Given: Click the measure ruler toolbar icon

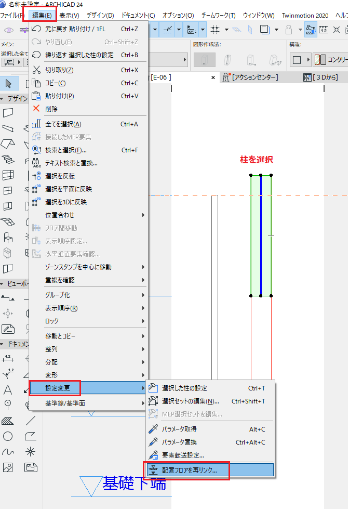Looking at the screenshot, I should click(324, 30).
